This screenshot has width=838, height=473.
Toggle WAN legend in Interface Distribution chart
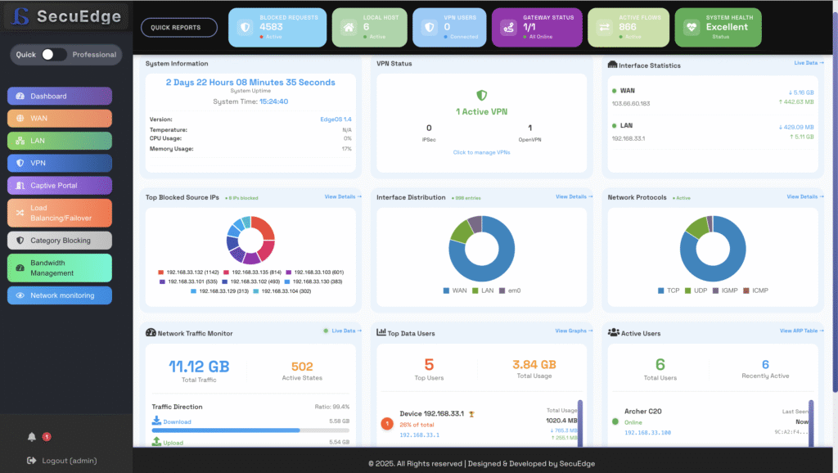[x=453, y=291]
